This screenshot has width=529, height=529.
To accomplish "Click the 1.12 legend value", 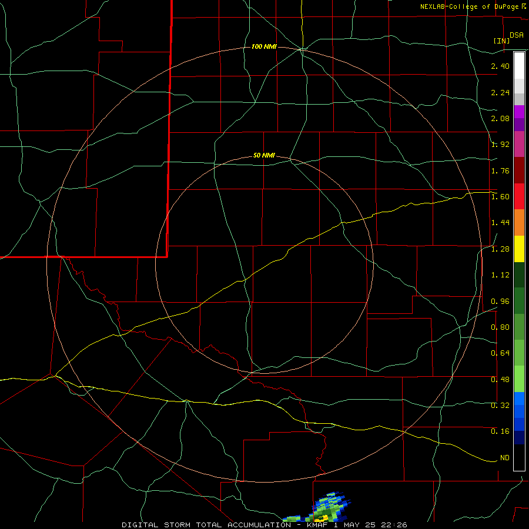I will pyautogui.click(x=500, y=275).
